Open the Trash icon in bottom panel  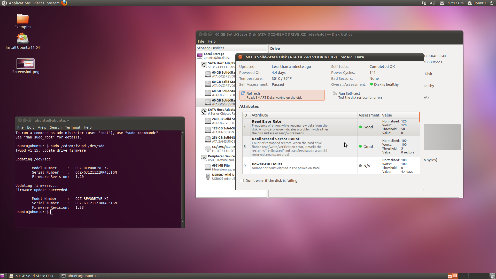coord(492,276)
